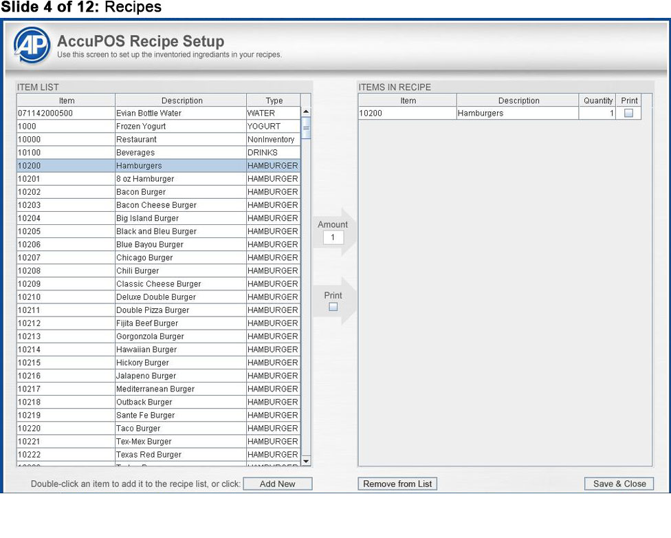Screen dimensions: 671x538
Task: Toggle the Print checkbox between the lists
Action: [x=333, y=307]
